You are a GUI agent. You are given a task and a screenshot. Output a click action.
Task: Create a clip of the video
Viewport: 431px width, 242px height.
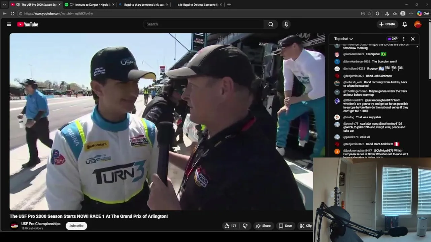tap(306, 226)
